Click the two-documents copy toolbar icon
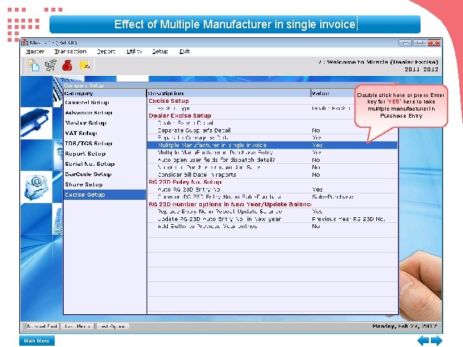463x347 pixels. pos(33,65)
